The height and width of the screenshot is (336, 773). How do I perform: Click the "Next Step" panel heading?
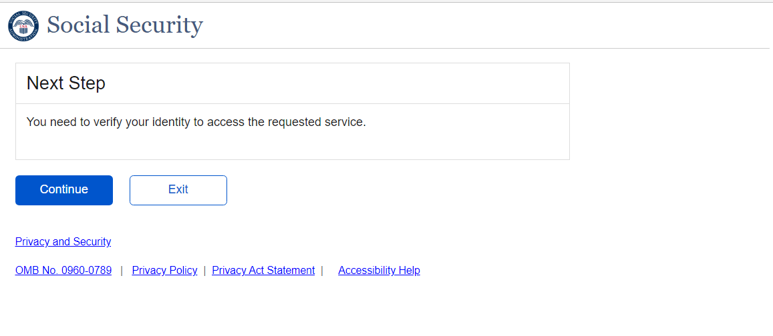tap(65, 83)
